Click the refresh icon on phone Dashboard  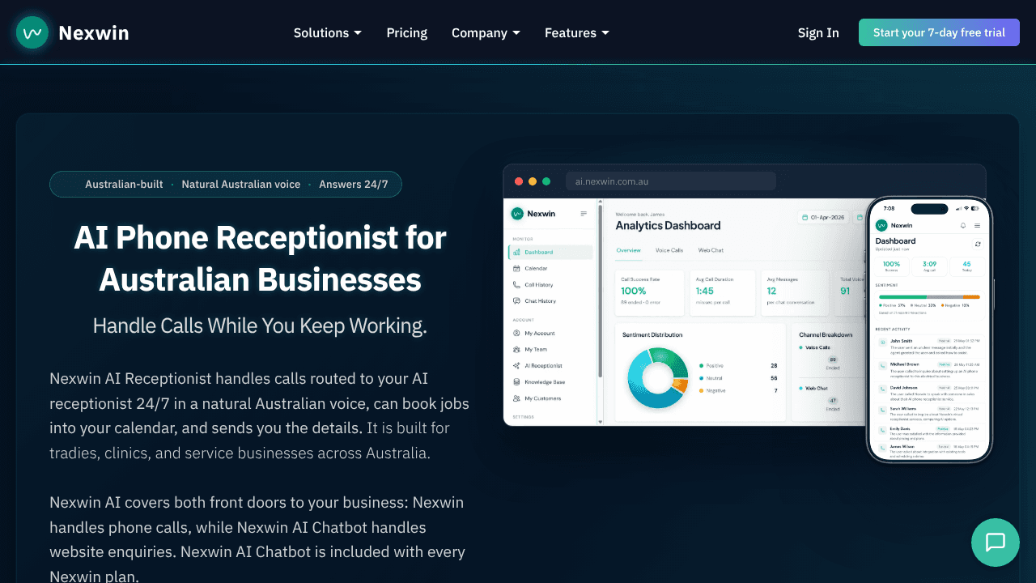click(x=978, y=243)
